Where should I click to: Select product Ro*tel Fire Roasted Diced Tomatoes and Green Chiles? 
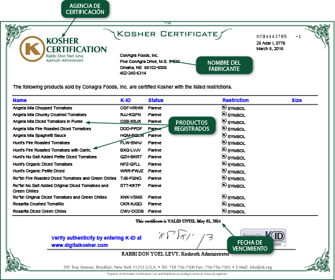pyautogui.click(x=65, y=179)
